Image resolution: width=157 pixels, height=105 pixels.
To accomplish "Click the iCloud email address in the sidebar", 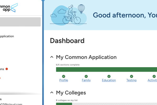I will 11,104.
